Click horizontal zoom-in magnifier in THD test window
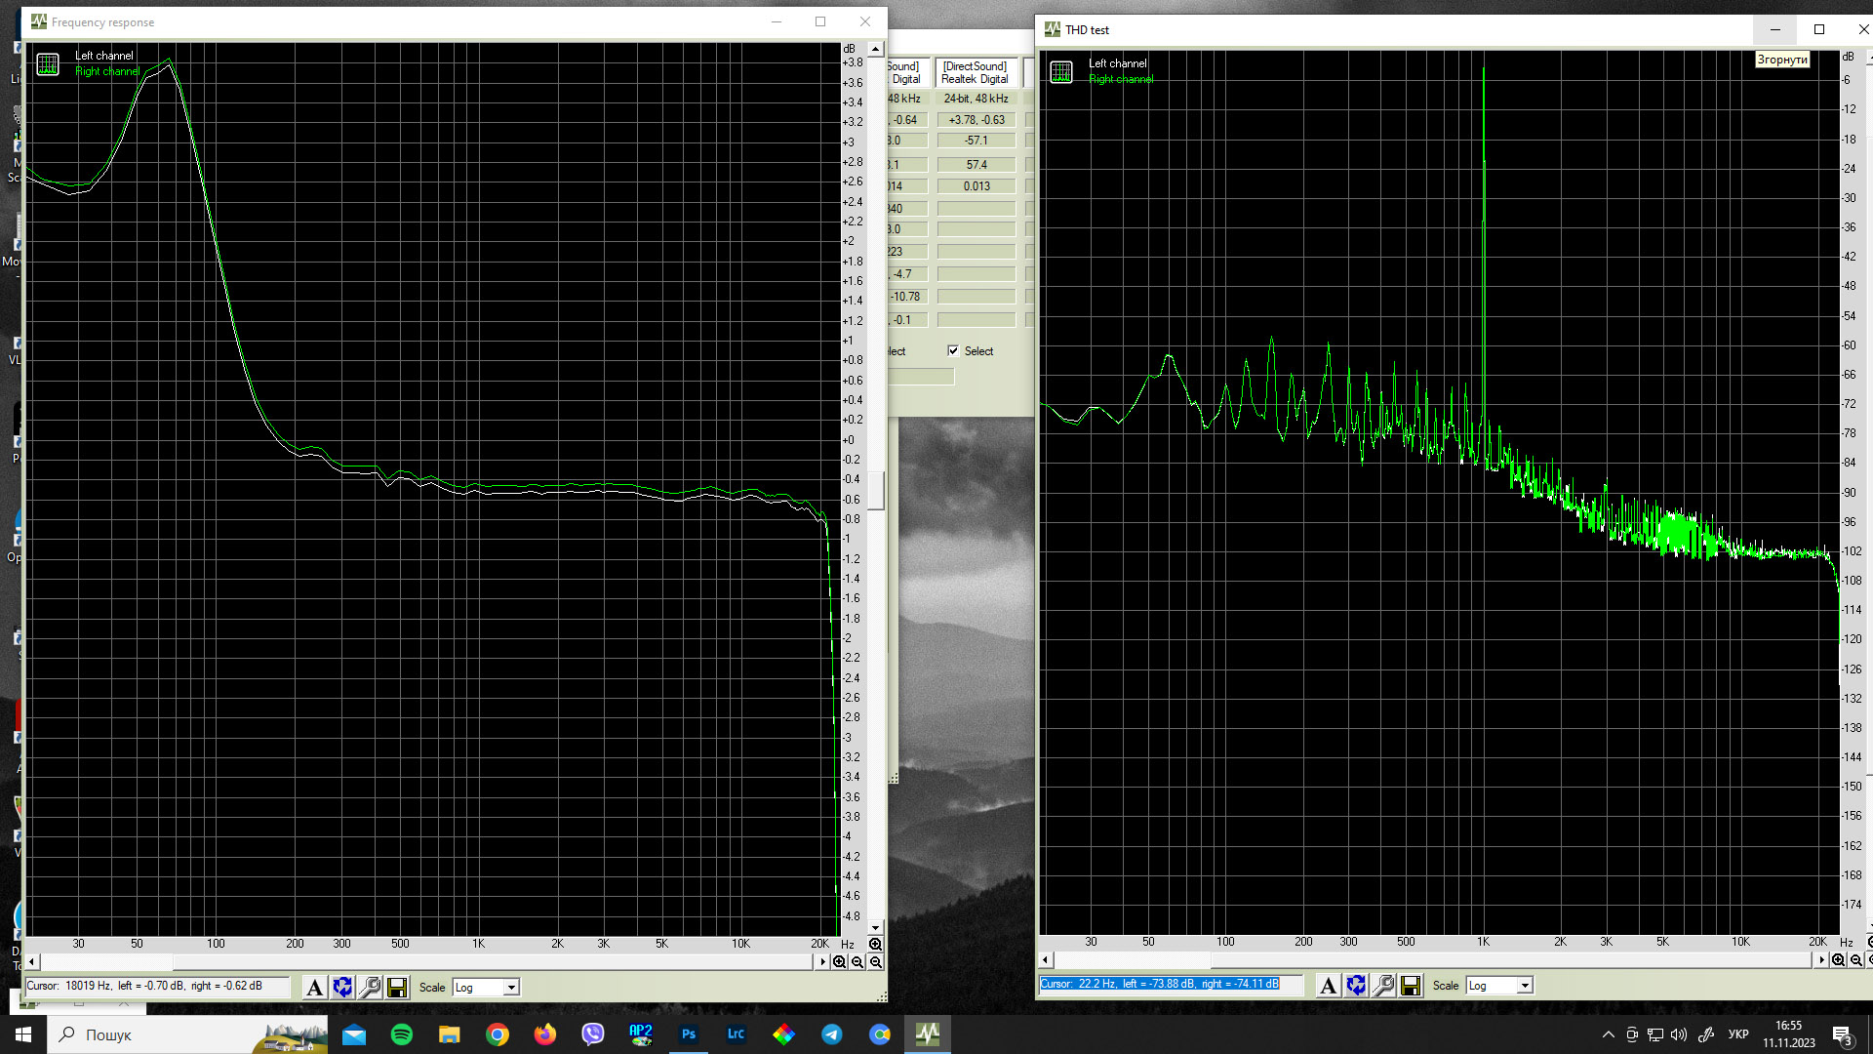The image size is (1873, 1054). coord(1838,960)
